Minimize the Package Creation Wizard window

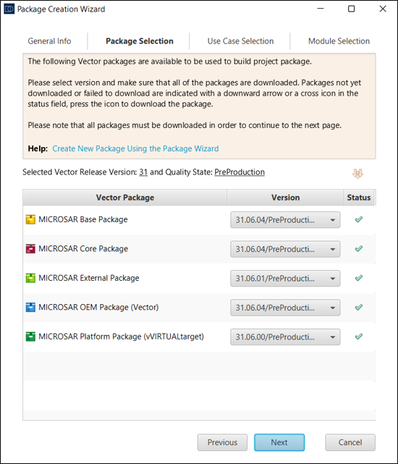click(x=321, y=9)
